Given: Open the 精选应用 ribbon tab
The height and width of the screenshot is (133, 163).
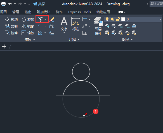Looking at the screenshot, I should coord(103,12).
